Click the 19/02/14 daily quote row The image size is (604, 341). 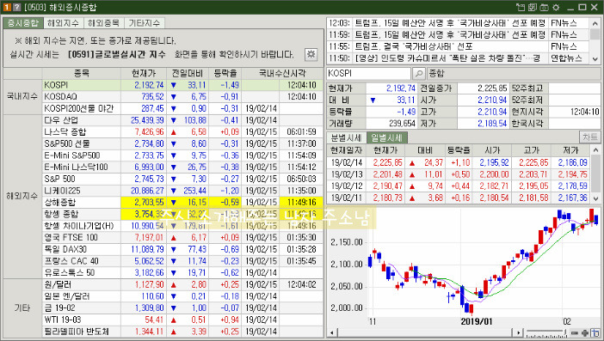(x=459, y=162)
